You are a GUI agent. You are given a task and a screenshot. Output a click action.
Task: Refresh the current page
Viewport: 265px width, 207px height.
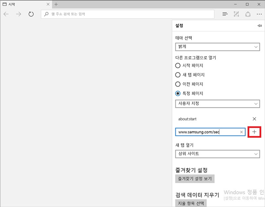[31, 14]
